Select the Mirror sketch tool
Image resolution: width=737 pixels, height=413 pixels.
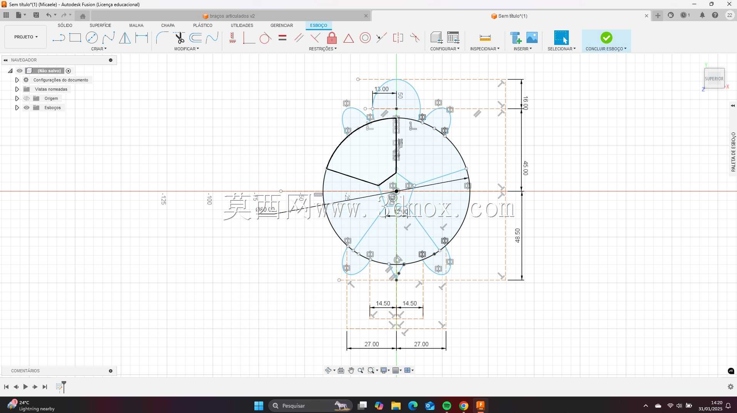pos(125,38)
